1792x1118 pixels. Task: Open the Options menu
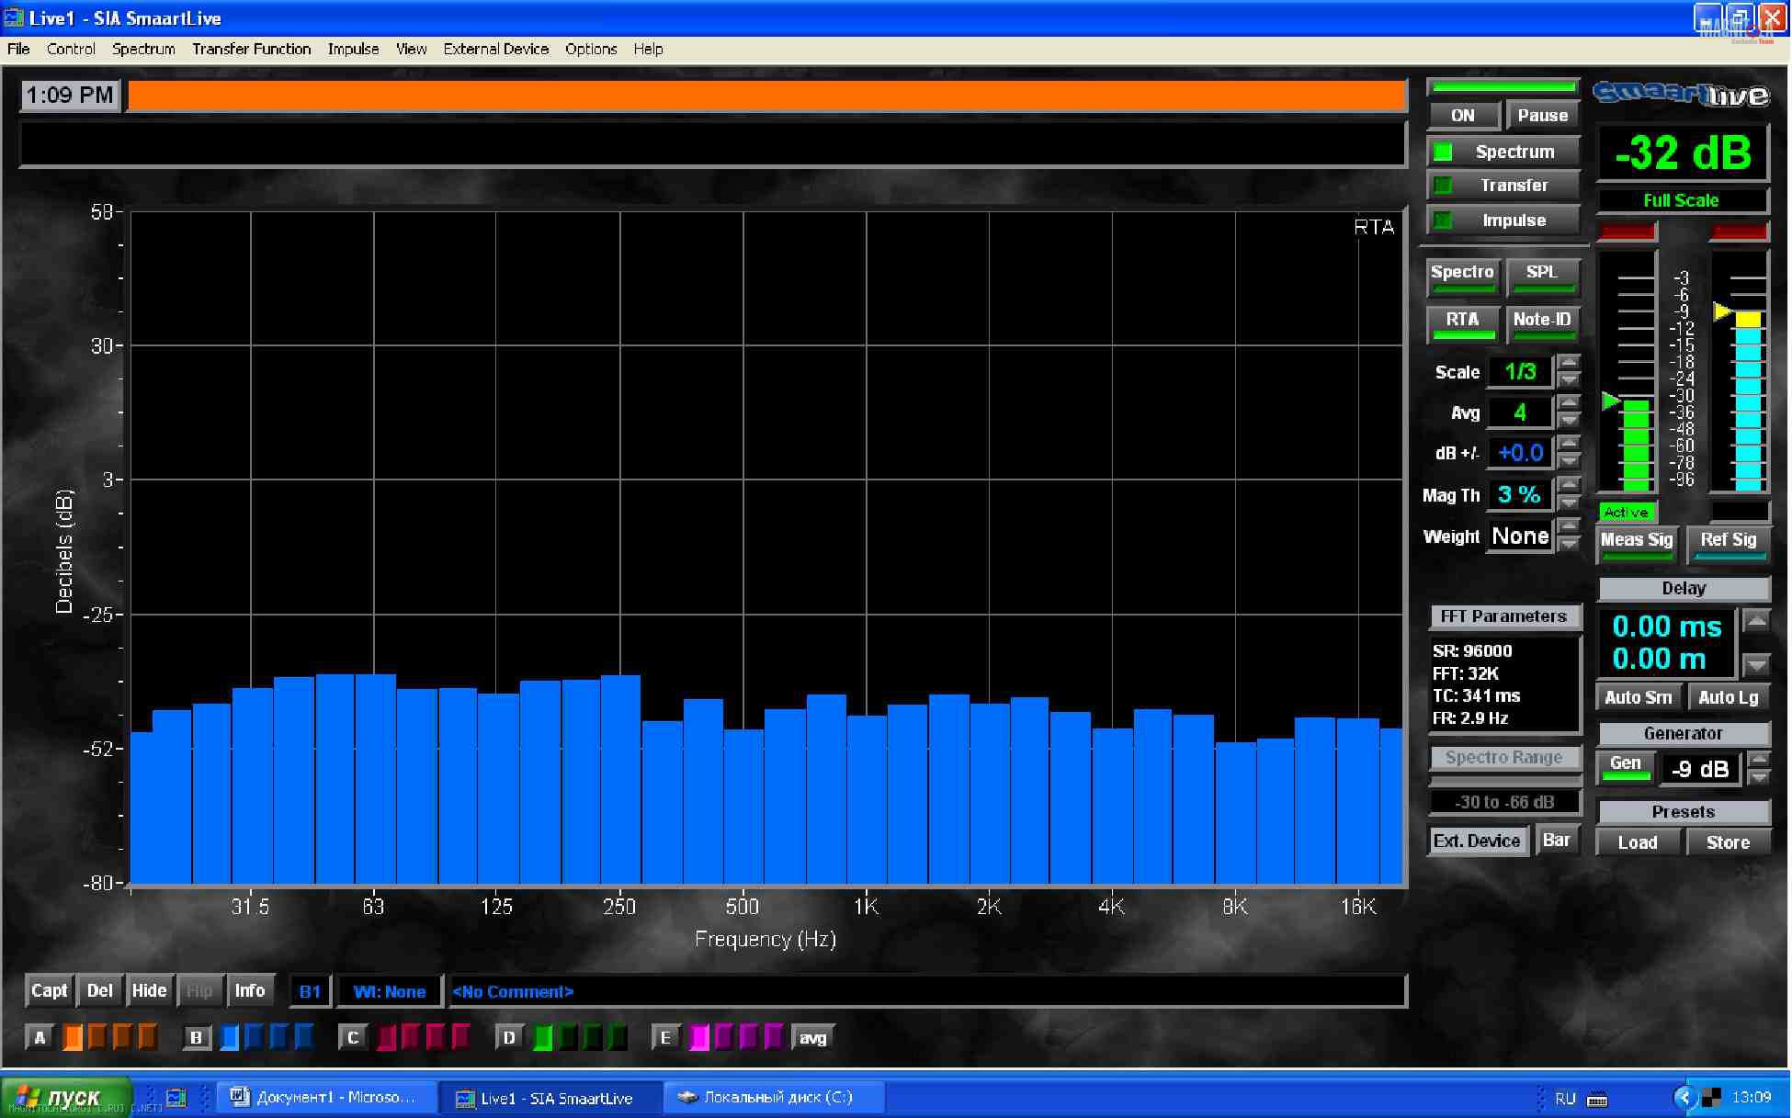(x=591, y=49)
